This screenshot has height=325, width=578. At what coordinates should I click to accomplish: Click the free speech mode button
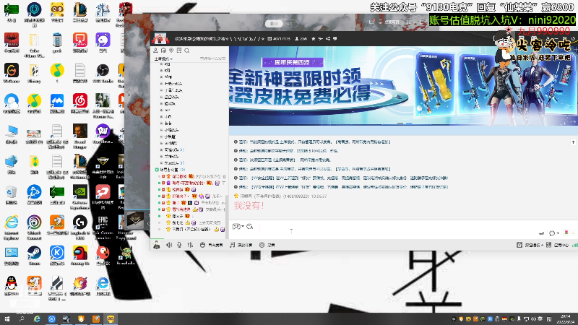[x=211, y=245]
